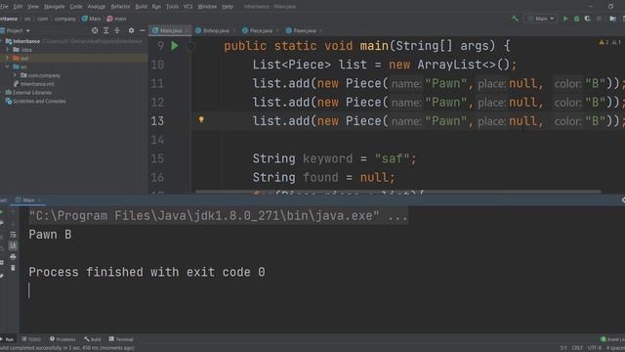This screenshot has height=352, width=625.
Task: Click the Expand All icon in Project panel
Action: tap(105, 30)
